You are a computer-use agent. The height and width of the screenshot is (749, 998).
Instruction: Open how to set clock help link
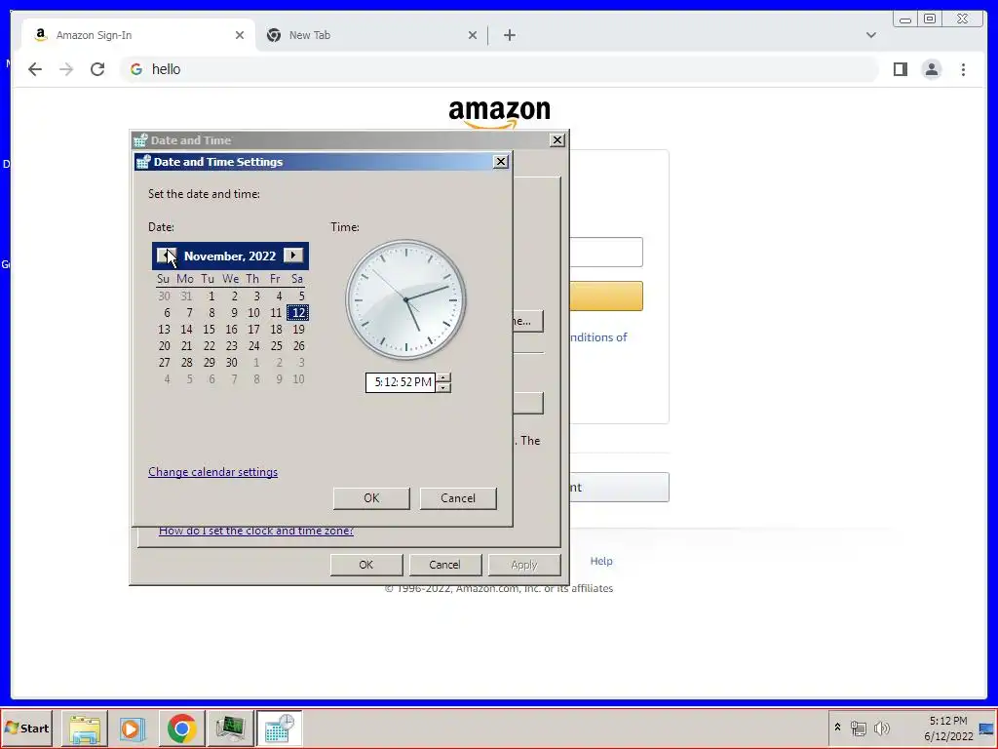[256, 531]
